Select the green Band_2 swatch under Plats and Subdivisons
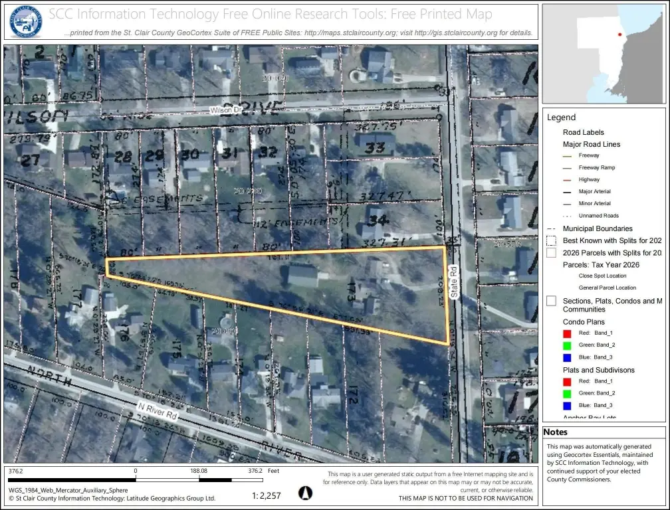The width and height of the screenshot is (670, 510). pos(567,394)
